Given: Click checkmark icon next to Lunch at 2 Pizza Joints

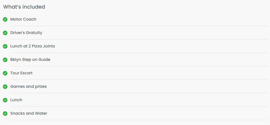Looking at the screenshot, I should click(5, 46).
